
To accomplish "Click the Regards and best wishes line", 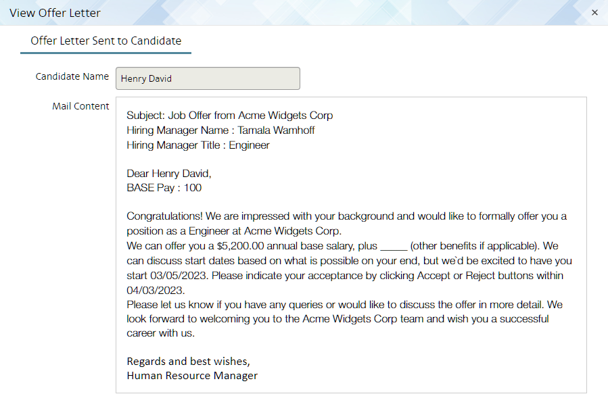I will [x=187, y=361].
